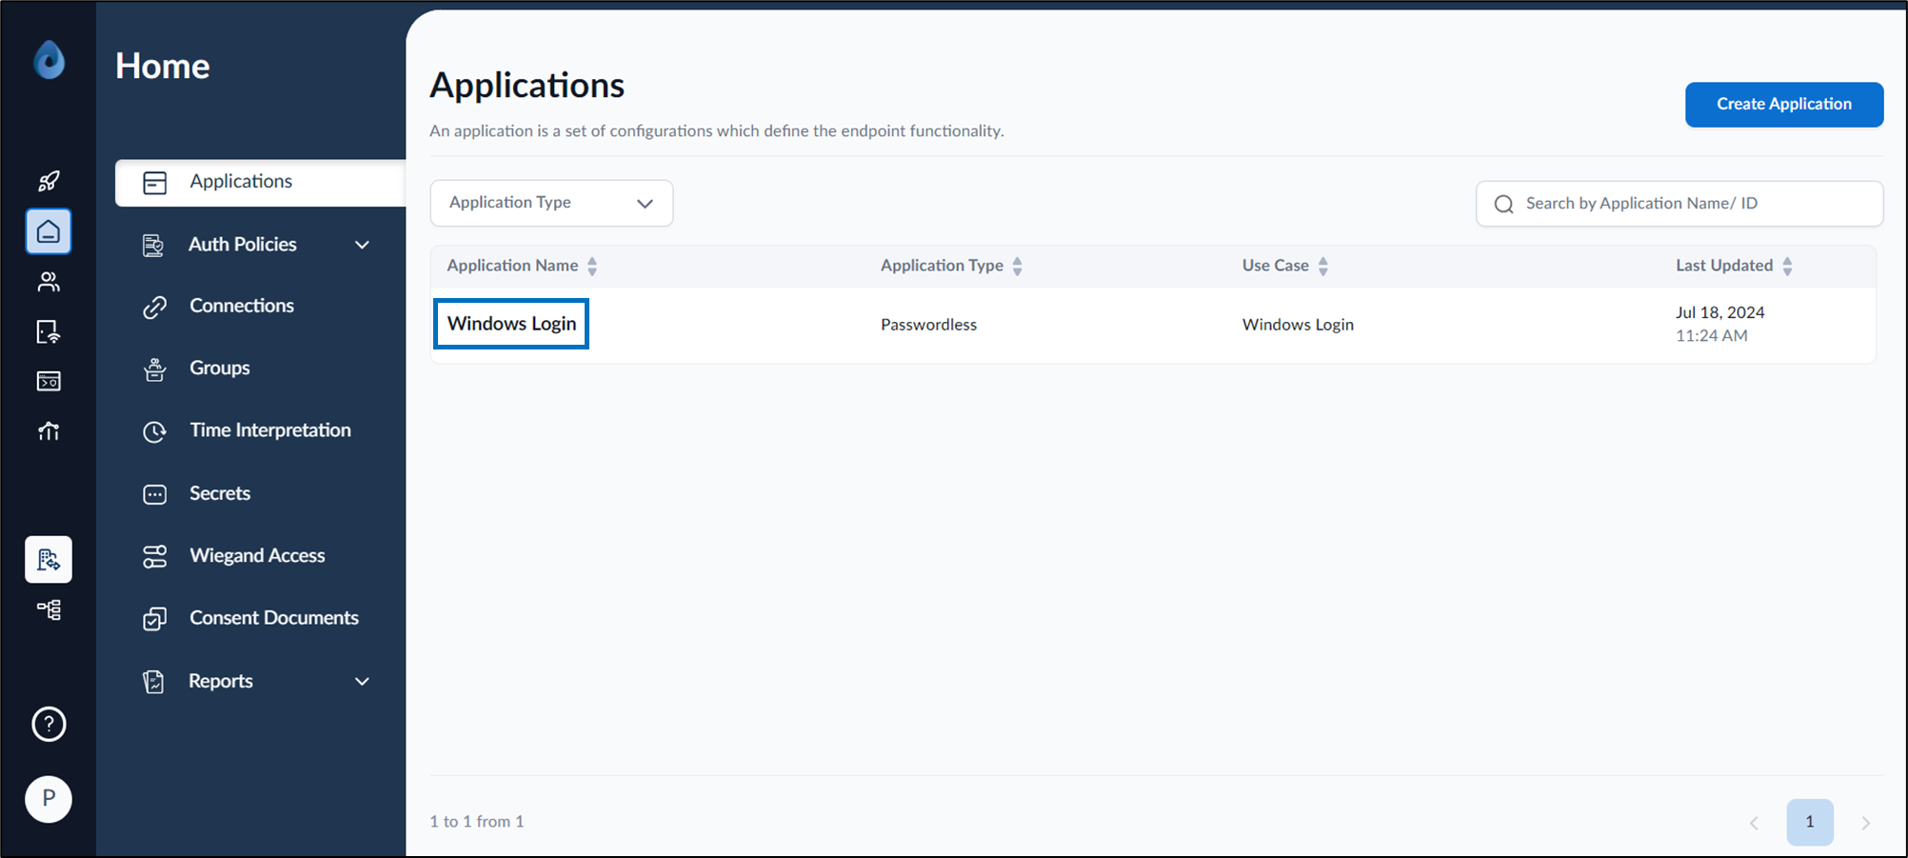Click the Passwordless cell
The height and width of the screenshot is (858, 1908).
[x=928, y=325]
